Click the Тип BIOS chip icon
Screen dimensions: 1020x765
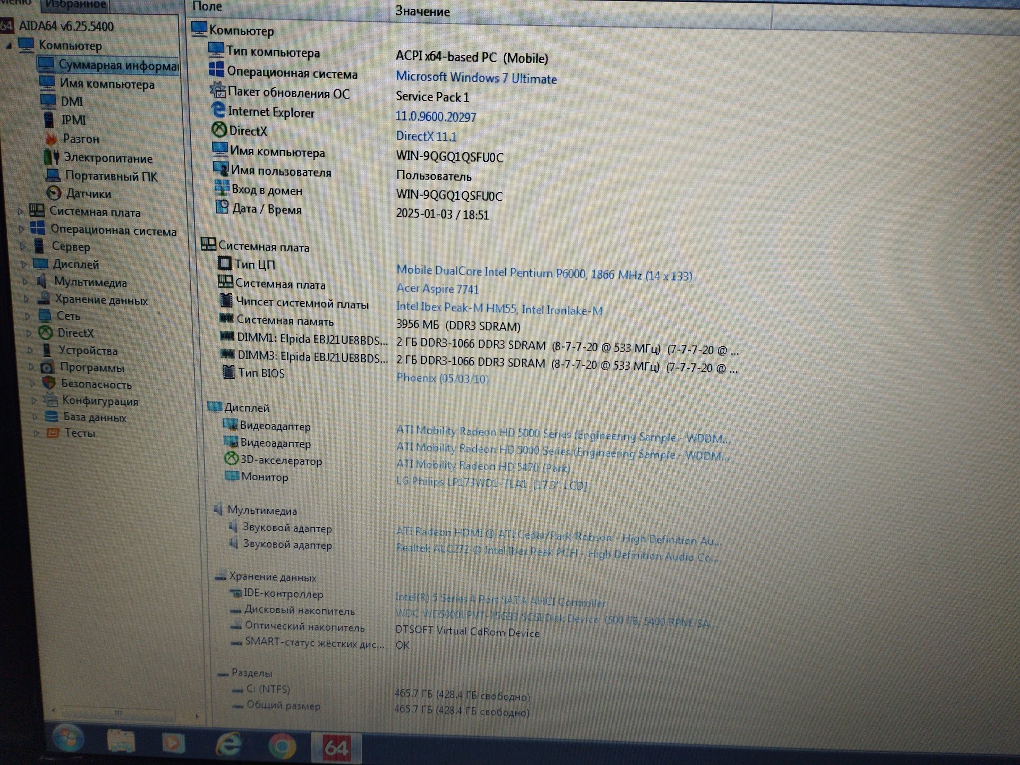(x=228, y=371)
